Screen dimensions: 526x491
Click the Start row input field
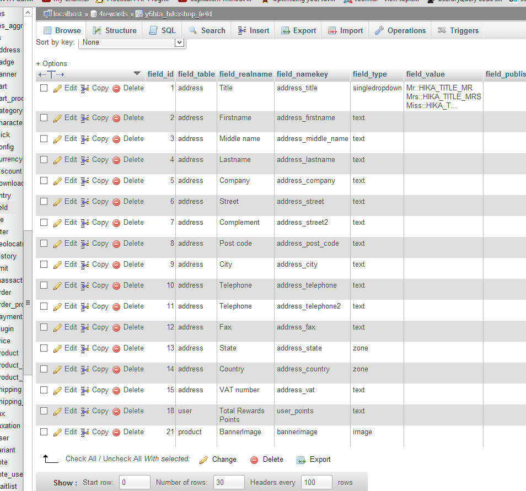(x=135, y=482)
